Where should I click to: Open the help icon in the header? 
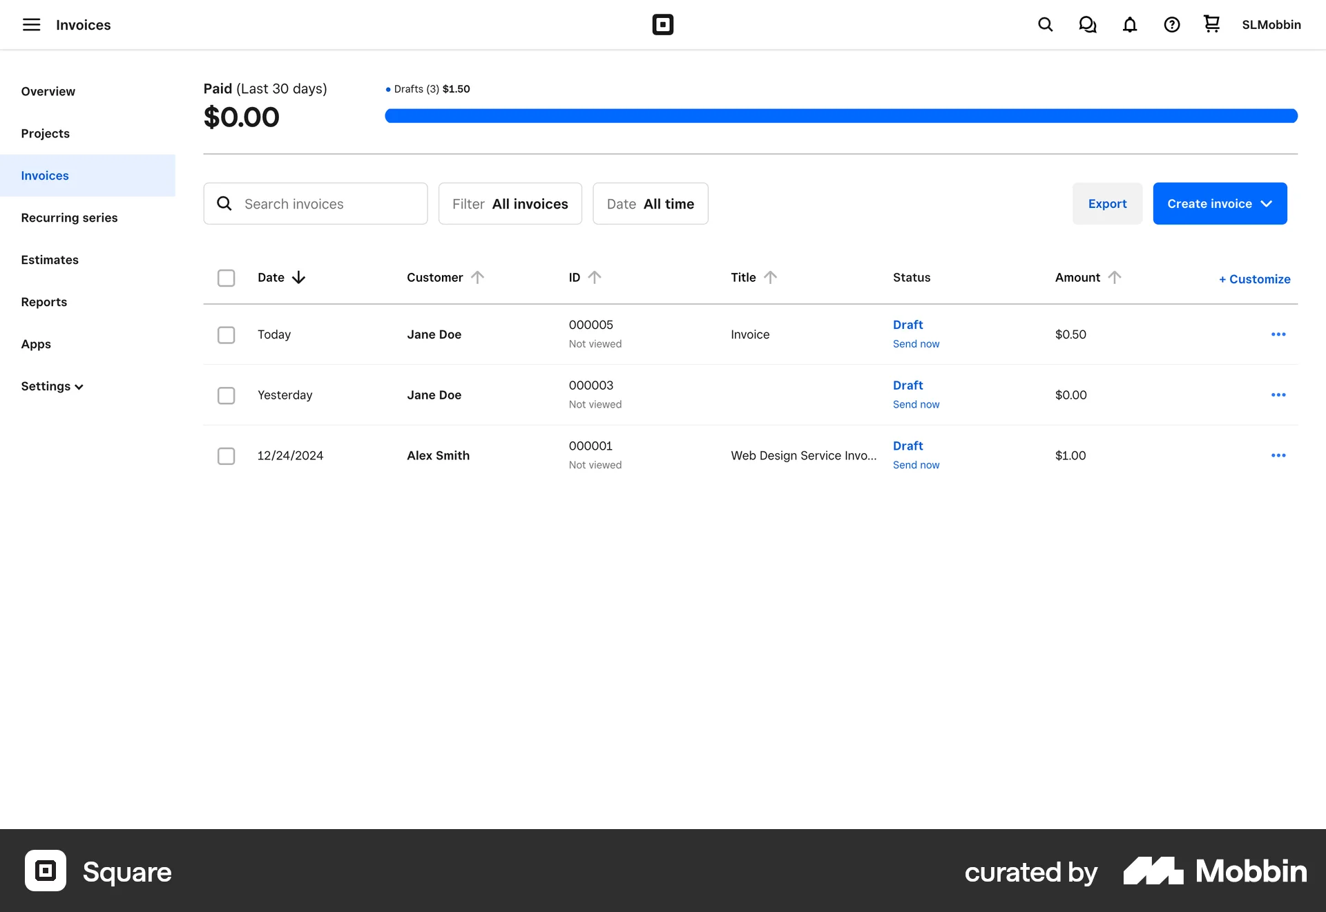pyautogui.click(x=1171, y=24)
